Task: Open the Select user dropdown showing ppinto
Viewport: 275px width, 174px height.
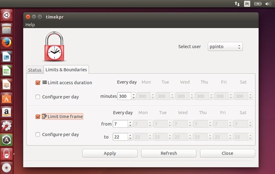Action: click(225, 47)
